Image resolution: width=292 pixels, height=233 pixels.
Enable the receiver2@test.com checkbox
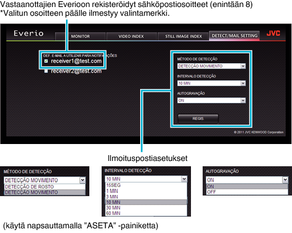pyautogui.click(x=46, y=71)
